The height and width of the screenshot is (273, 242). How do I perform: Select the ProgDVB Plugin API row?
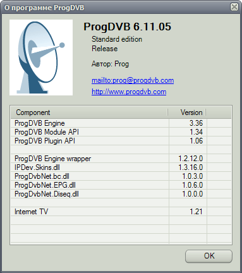tap(121, 141)
